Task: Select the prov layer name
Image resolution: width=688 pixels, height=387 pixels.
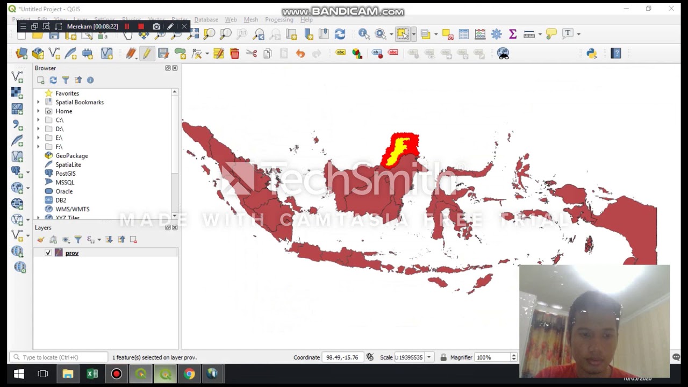Action: (x=72, y=253)
